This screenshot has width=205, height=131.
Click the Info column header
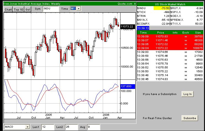click(175, 33)
